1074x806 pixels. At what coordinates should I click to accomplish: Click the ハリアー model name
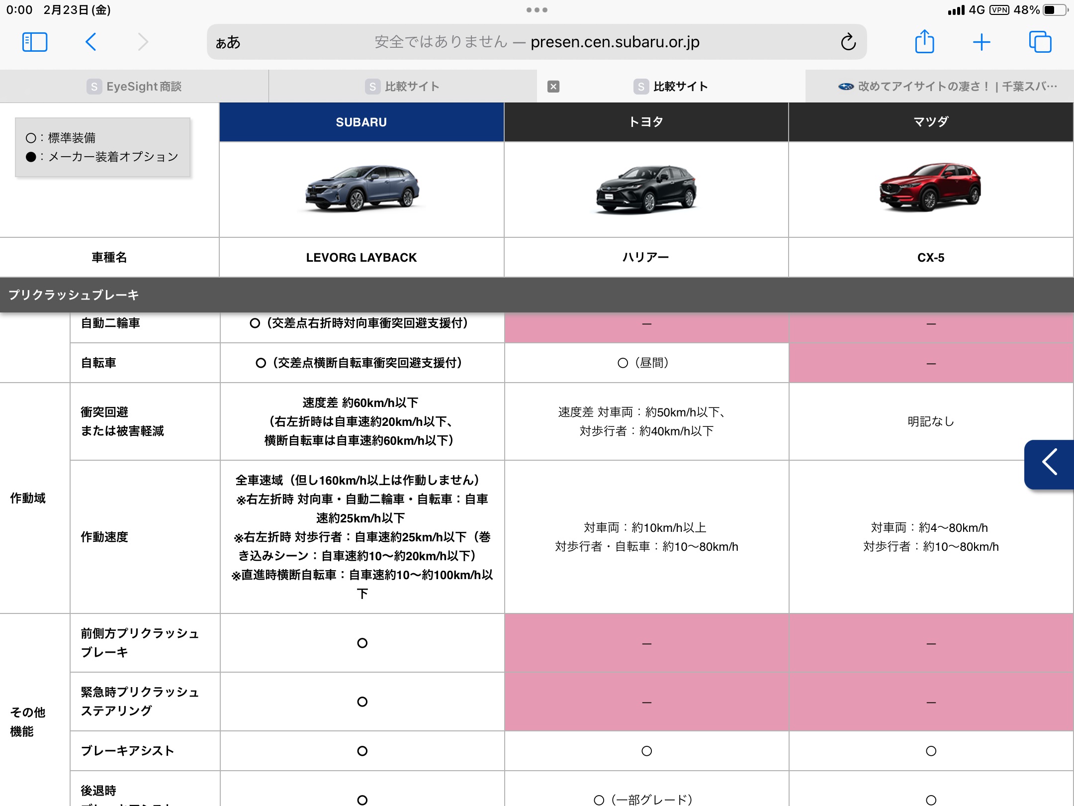[646, 257]
